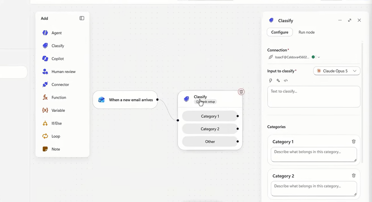
Task: Click the Classify node header on the canvas
Action: click(210, 99)
